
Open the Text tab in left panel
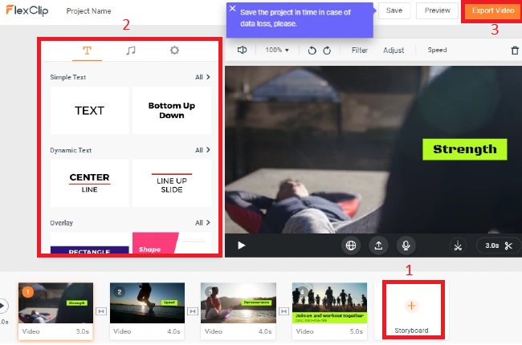click(87, 51)
